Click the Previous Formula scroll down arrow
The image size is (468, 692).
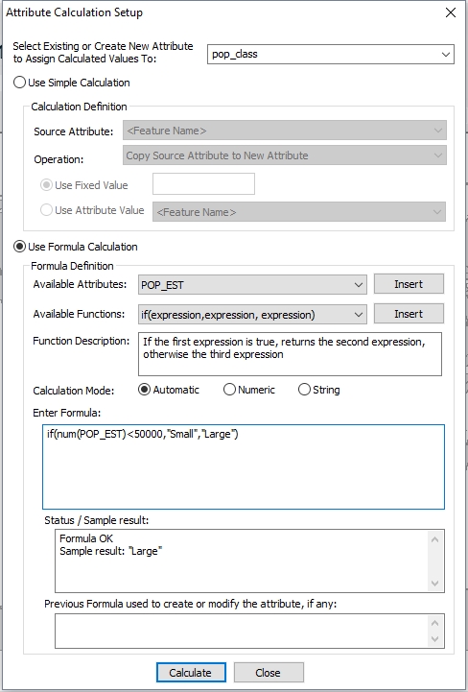click(x=435, y=638)
